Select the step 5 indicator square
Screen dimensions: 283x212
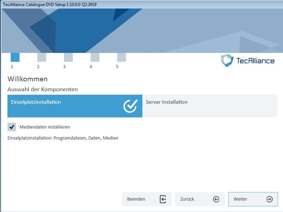click(x=121, y=57)
